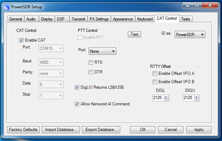Open the Data bits dropdown
The height and width of the screenshot is (141, 222).
pos(51,85)
